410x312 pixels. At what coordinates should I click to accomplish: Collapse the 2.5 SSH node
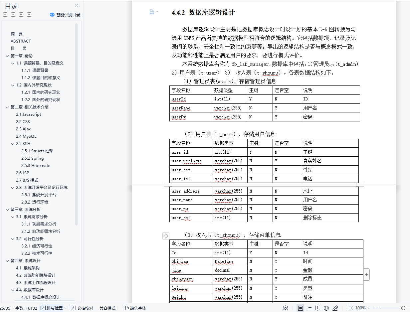point(13,144)
